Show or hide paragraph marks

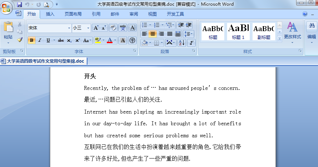coord(191,43)
